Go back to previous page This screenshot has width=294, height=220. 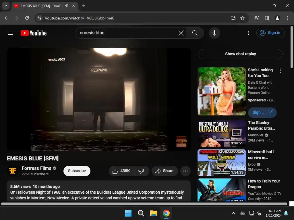coord(6,18)
